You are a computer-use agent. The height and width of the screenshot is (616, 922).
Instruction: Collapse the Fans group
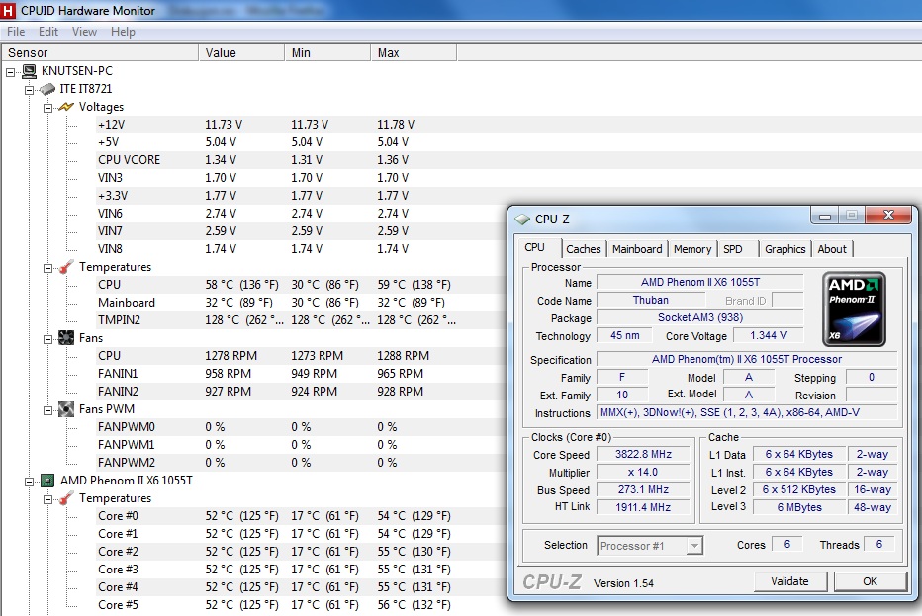pyautogui.click(x=47, y=339)
